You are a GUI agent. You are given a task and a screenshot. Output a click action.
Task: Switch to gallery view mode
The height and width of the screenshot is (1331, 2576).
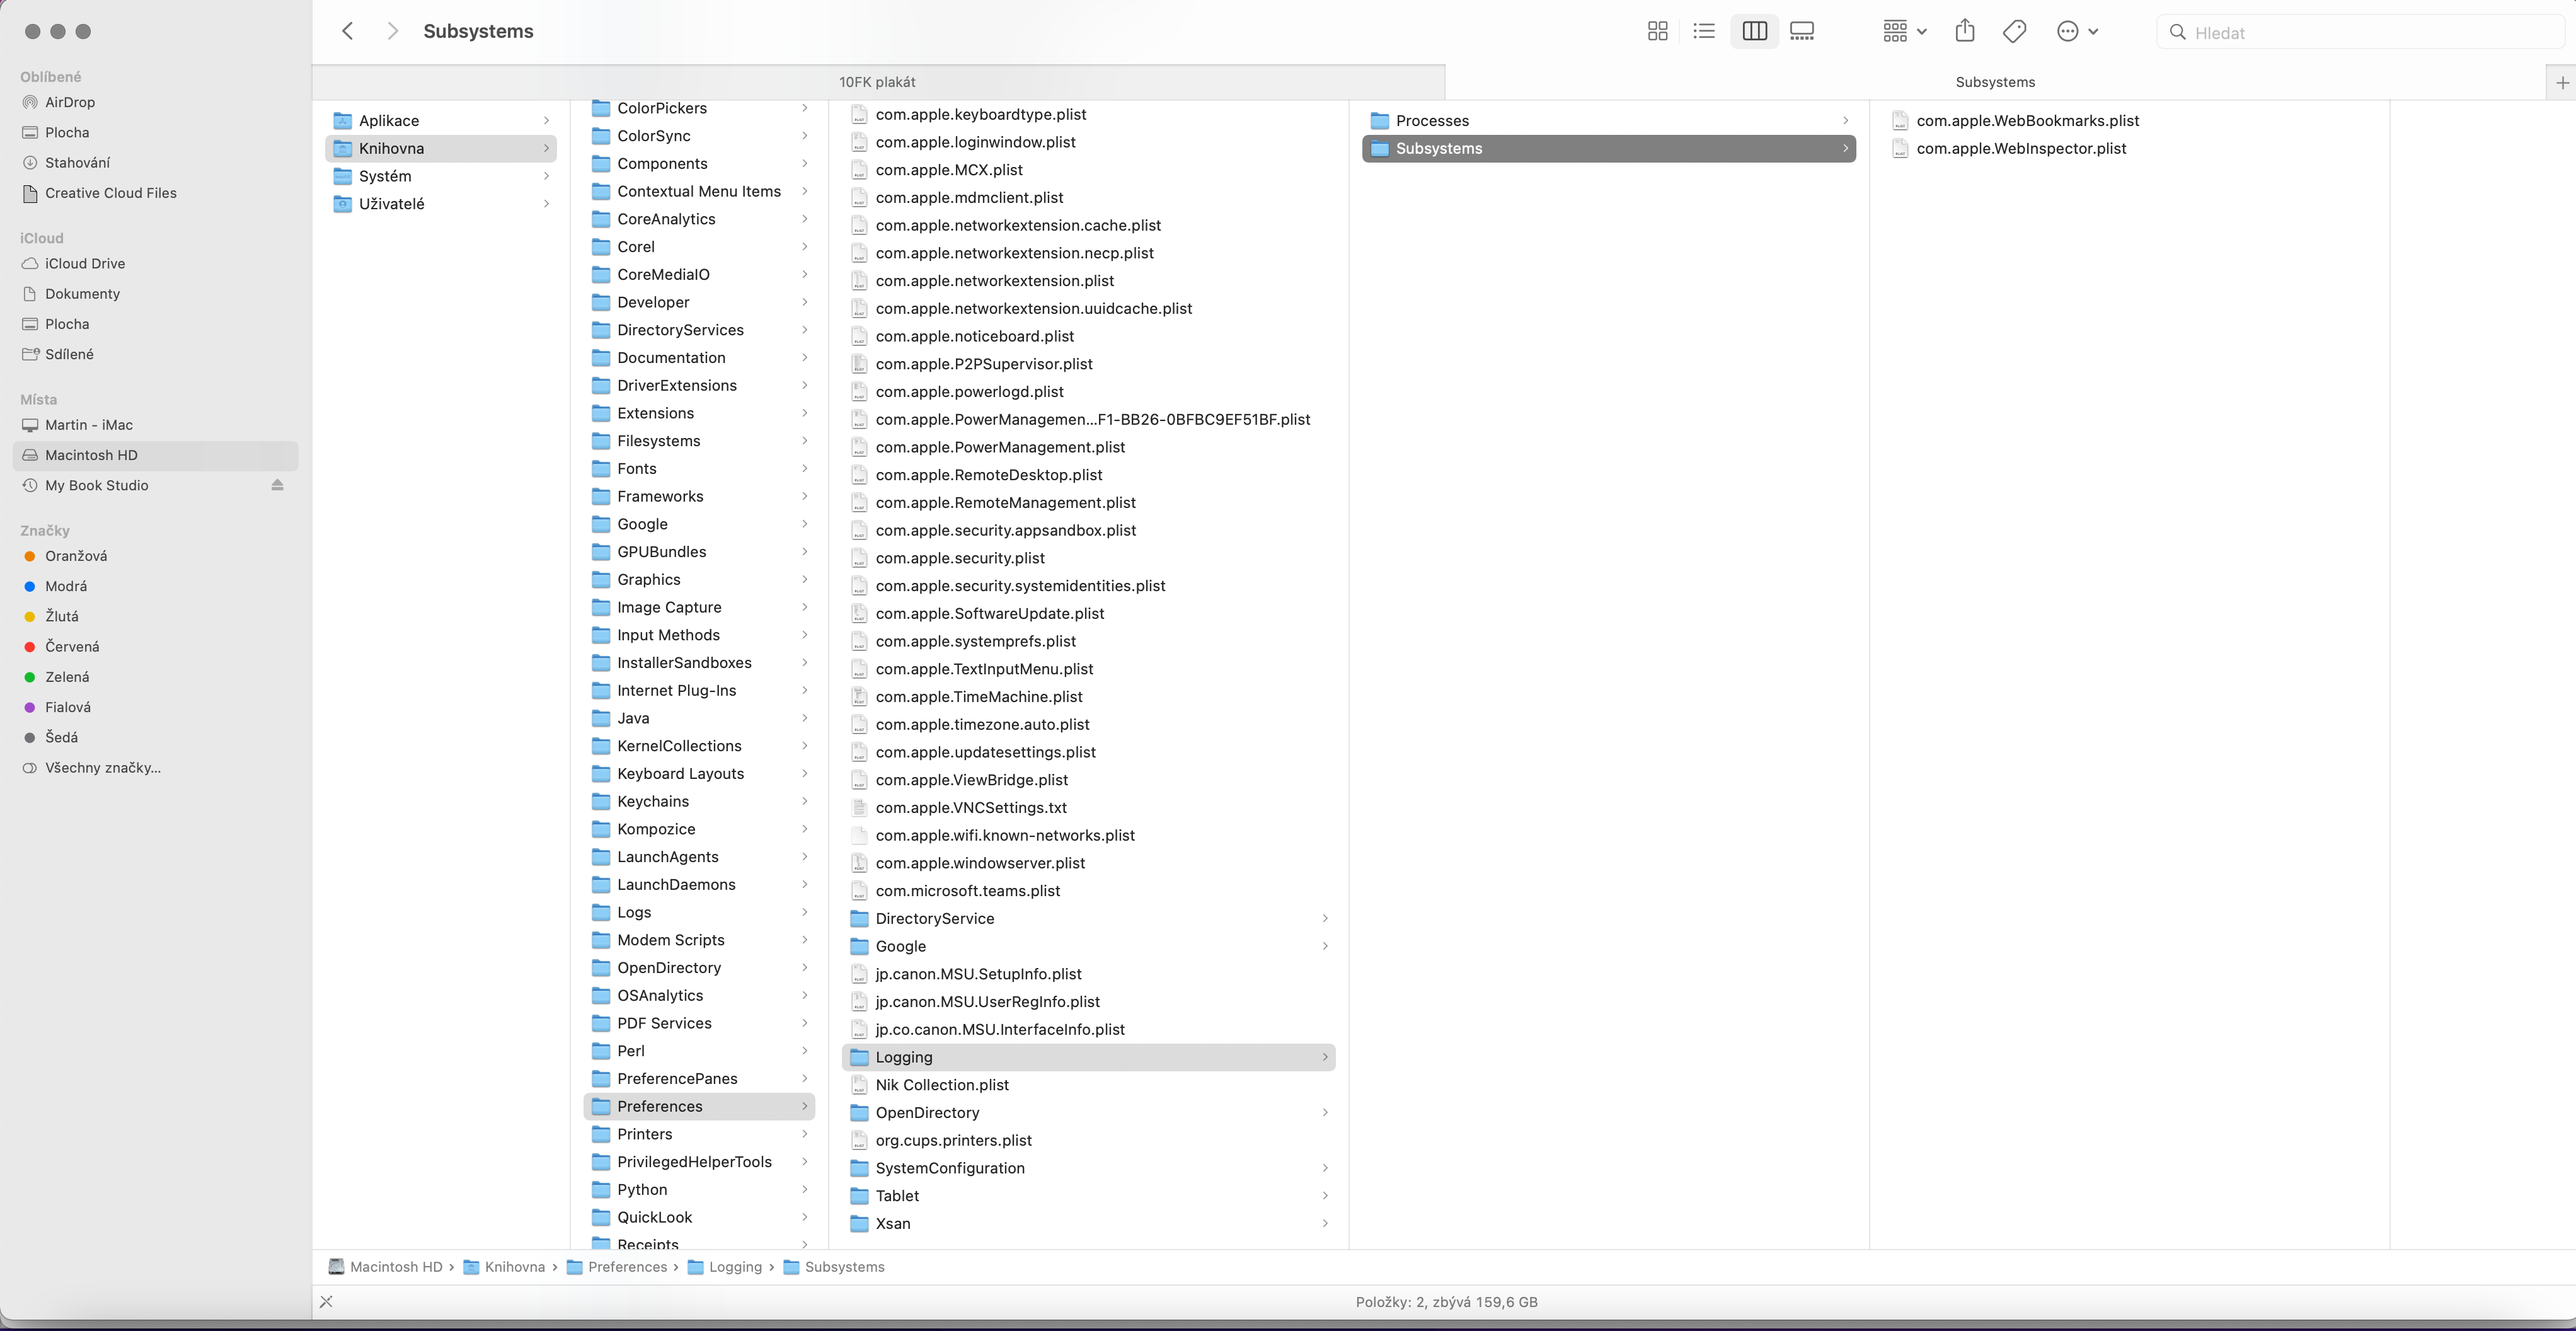point(1802,31)
